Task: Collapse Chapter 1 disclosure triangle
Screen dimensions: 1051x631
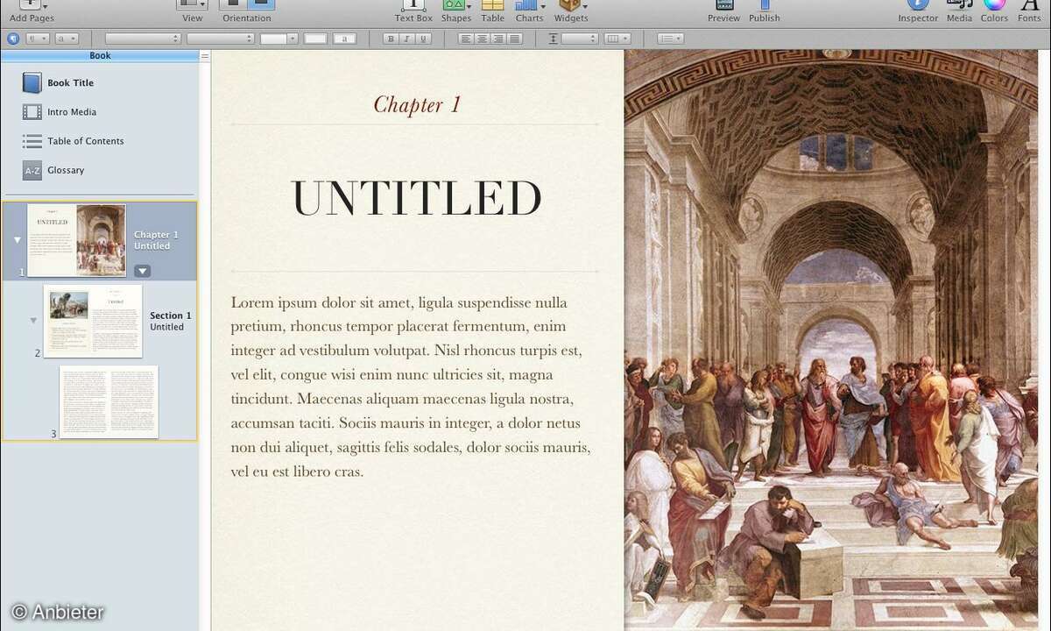Action: pos(17,240)
